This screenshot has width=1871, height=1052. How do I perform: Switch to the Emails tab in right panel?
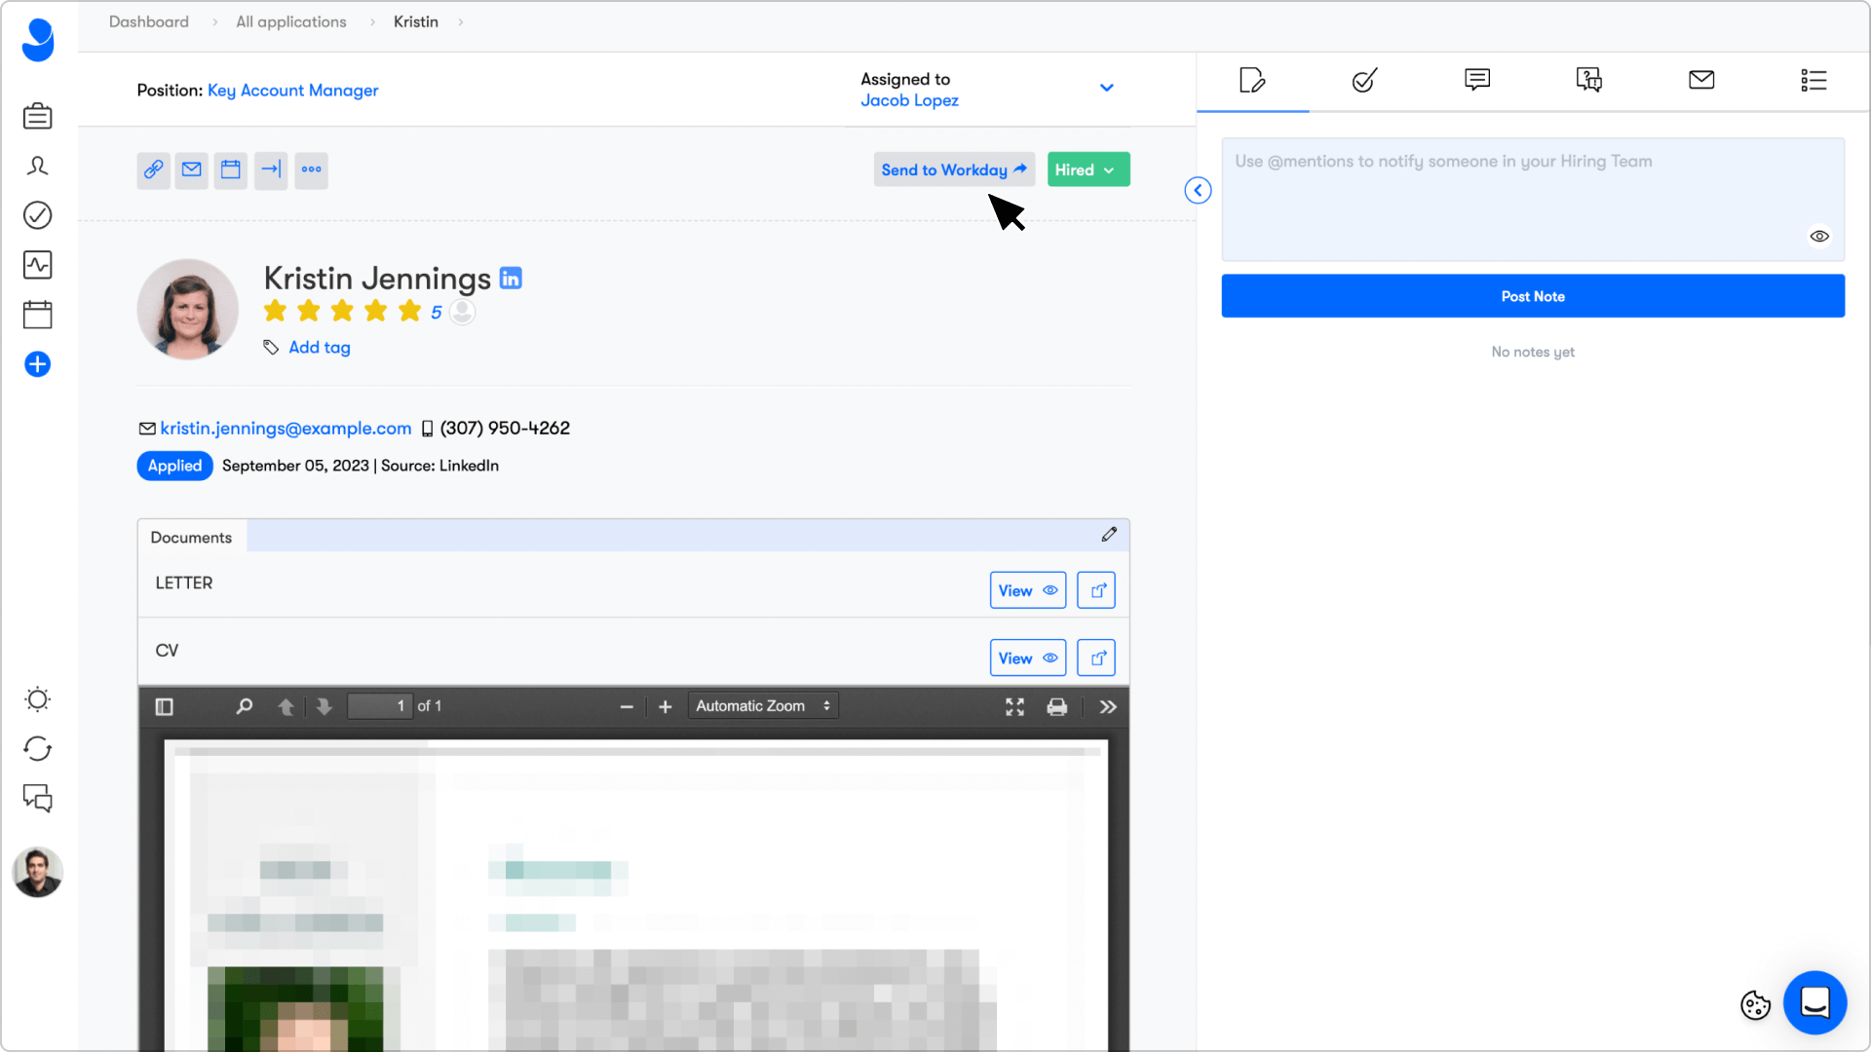[x=1700, y=82]
